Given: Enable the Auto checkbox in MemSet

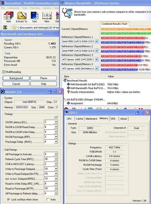Looking at the screenshot, I should pos(48,199).
